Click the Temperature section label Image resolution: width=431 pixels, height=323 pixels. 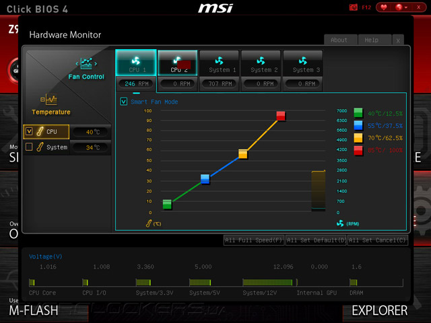(x=51, y=112)
